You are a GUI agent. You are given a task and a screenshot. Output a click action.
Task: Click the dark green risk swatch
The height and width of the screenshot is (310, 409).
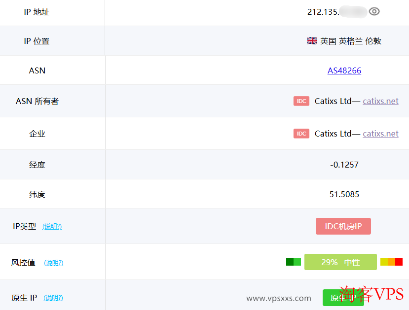(x=290, y=262)
